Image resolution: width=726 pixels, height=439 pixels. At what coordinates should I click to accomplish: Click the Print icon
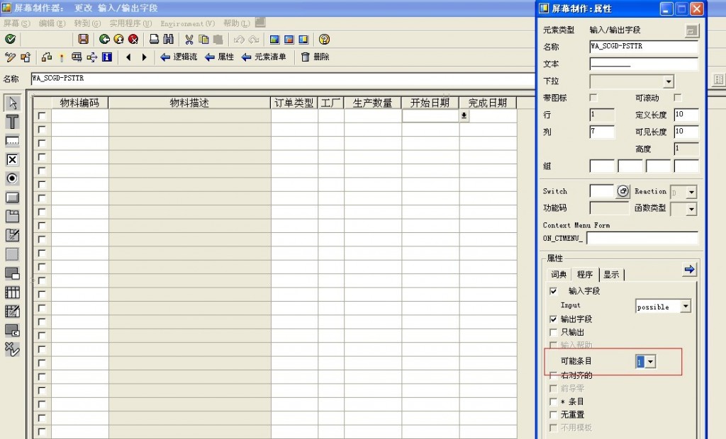coord(154,40)
